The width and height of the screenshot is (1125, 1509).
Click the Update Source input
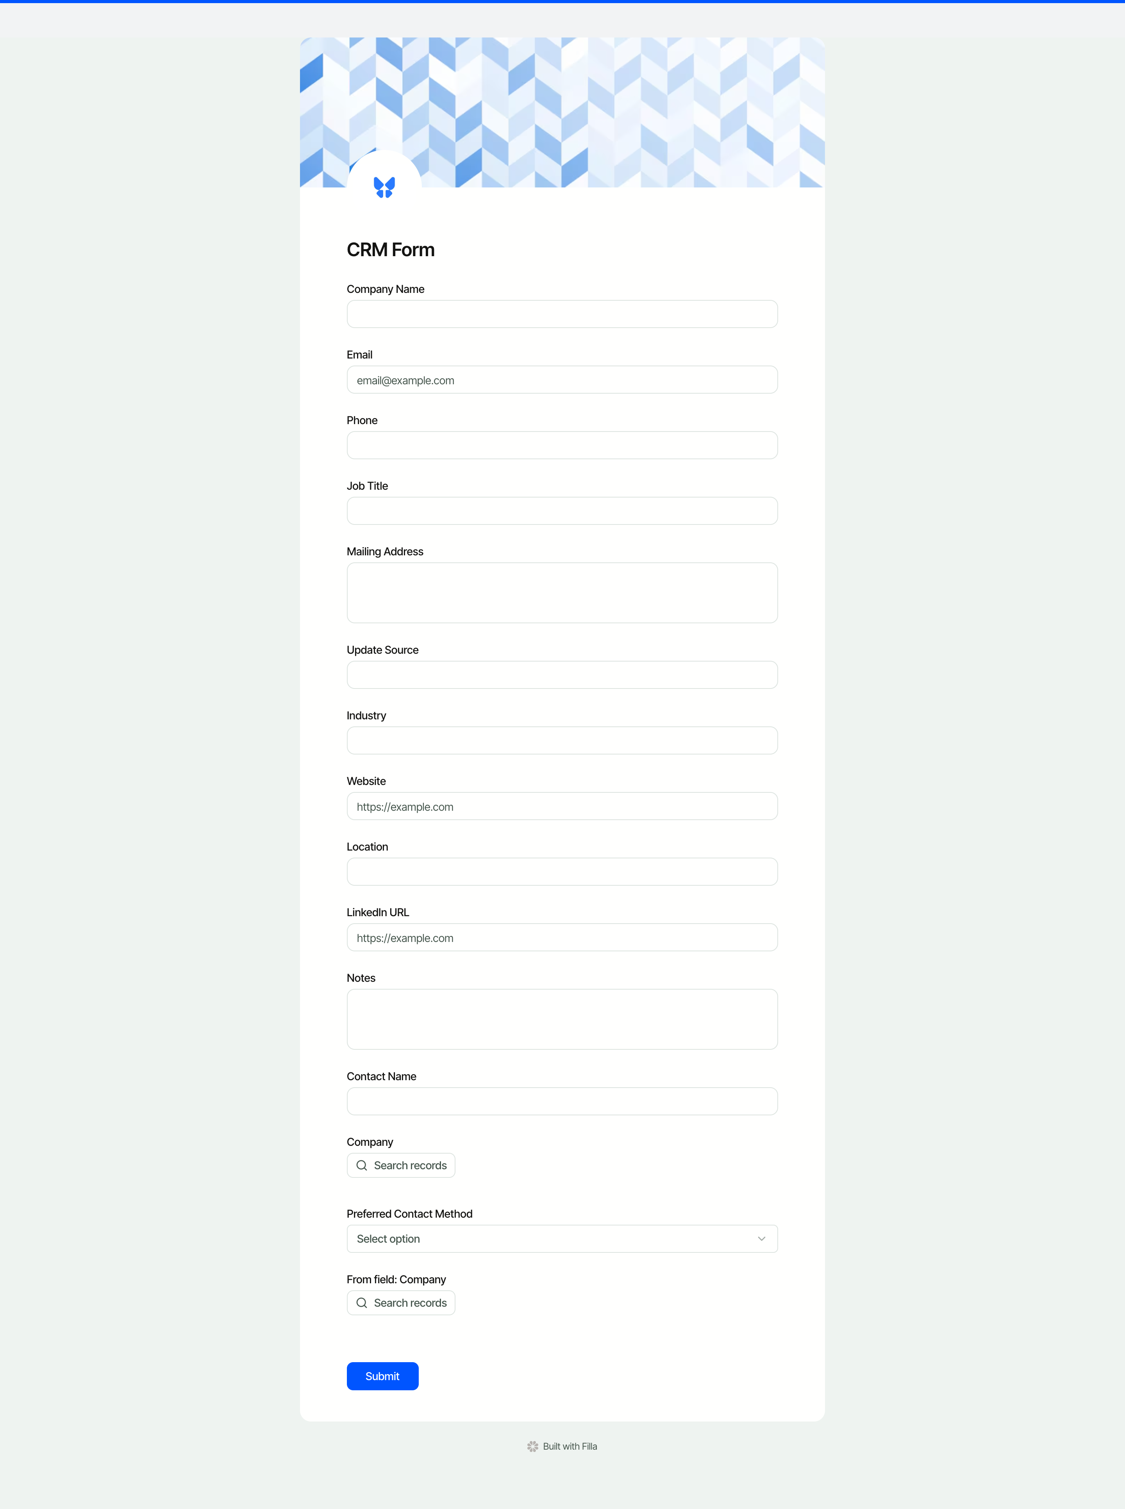coord(562,675)
